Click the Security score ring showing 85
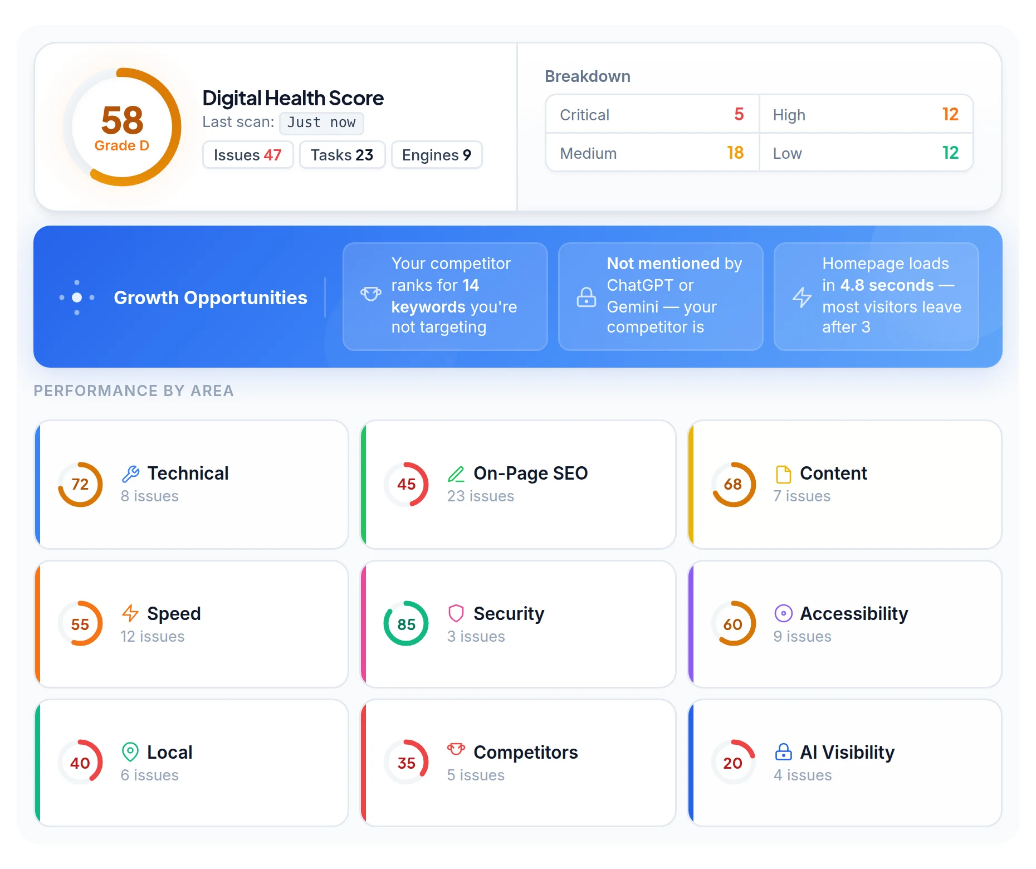This screenshot has height=869, width=1036. click(406, 624)
